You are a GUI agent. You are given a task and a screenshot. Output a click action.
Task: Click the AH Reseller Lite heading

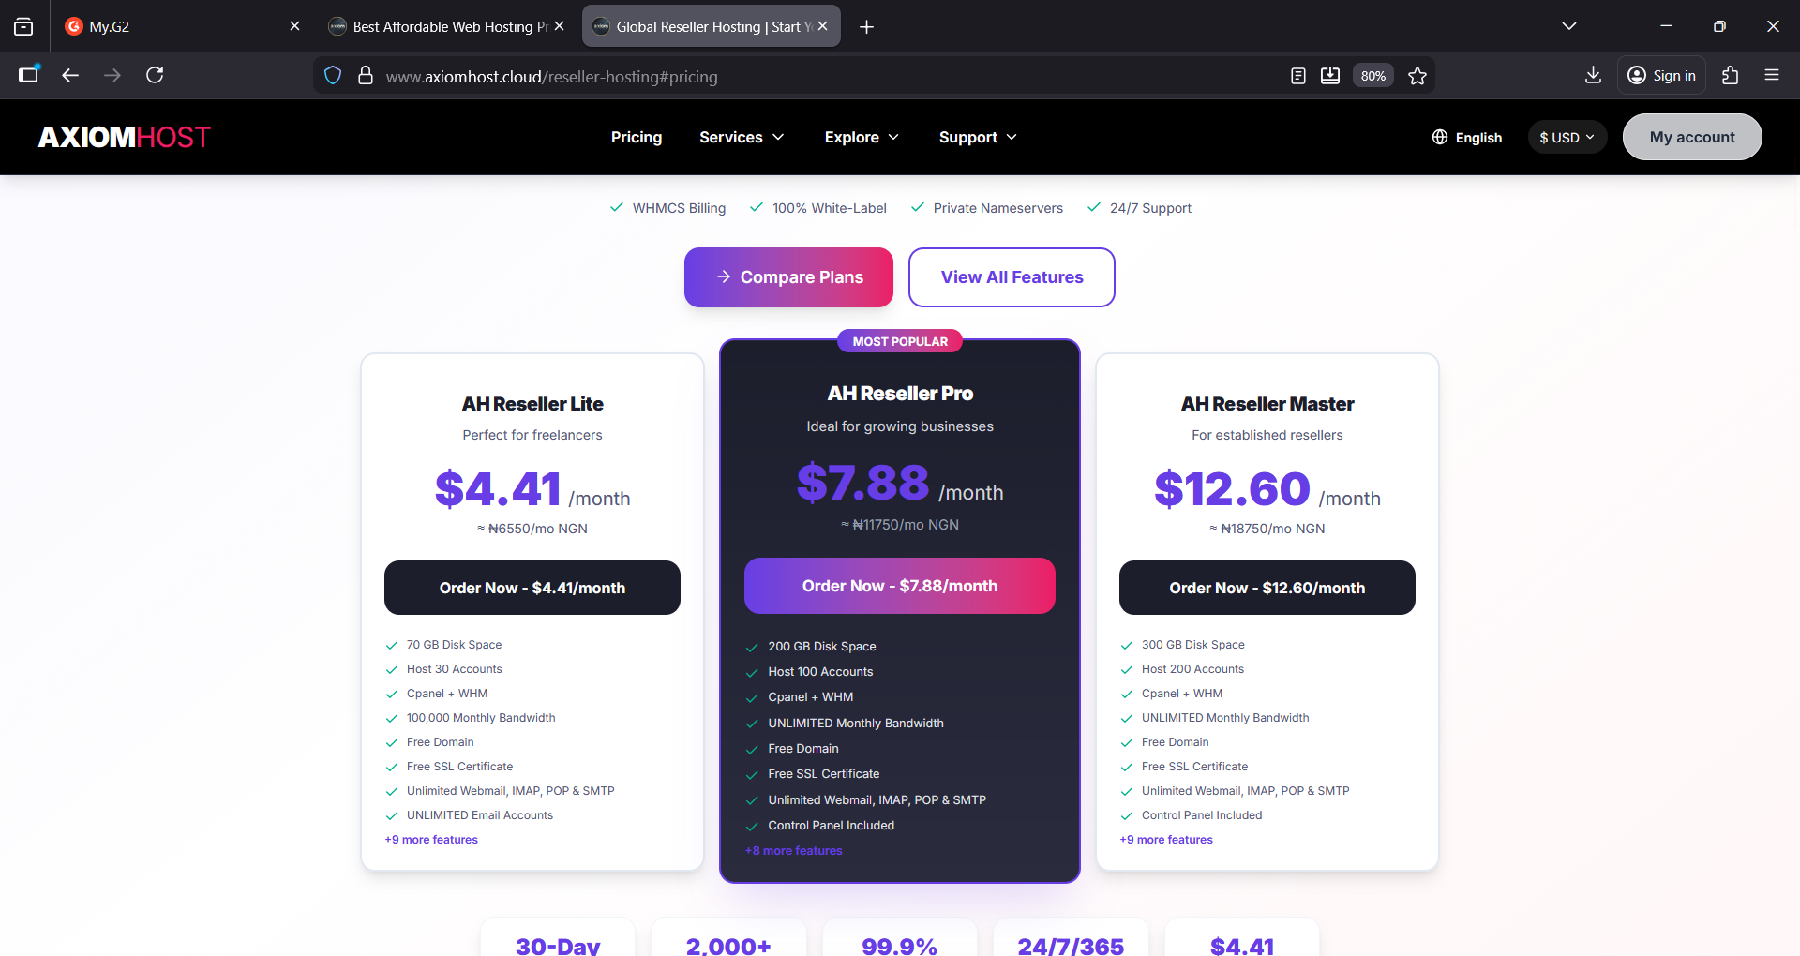(x=532, y=404)
